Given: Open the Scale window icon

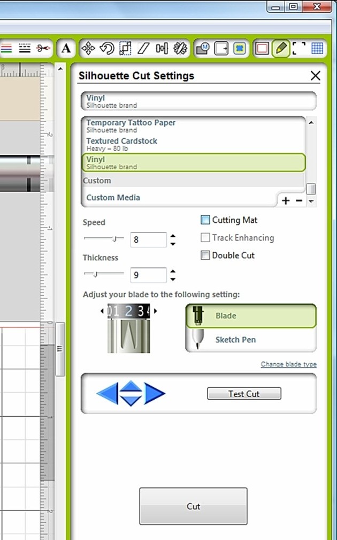Looking at the screenshot, I should click(x=125, y=48).
